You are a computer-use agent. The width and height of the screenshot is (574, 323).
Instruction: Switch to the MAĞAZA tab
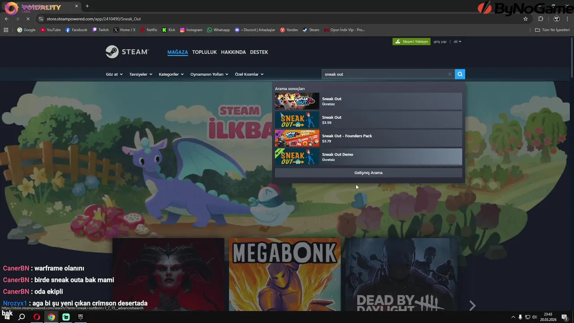tap(178, 52)
